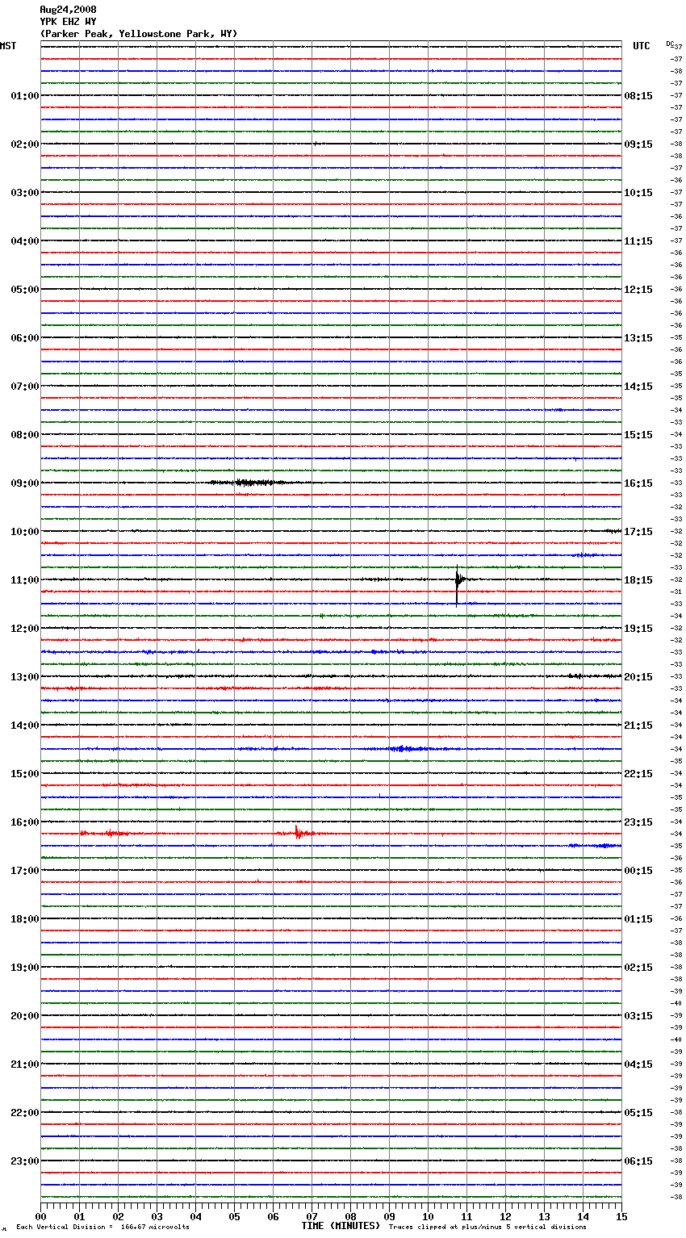Click bottom axis minute label '05'
The image size is (686, 1238).
point(234,1216)
